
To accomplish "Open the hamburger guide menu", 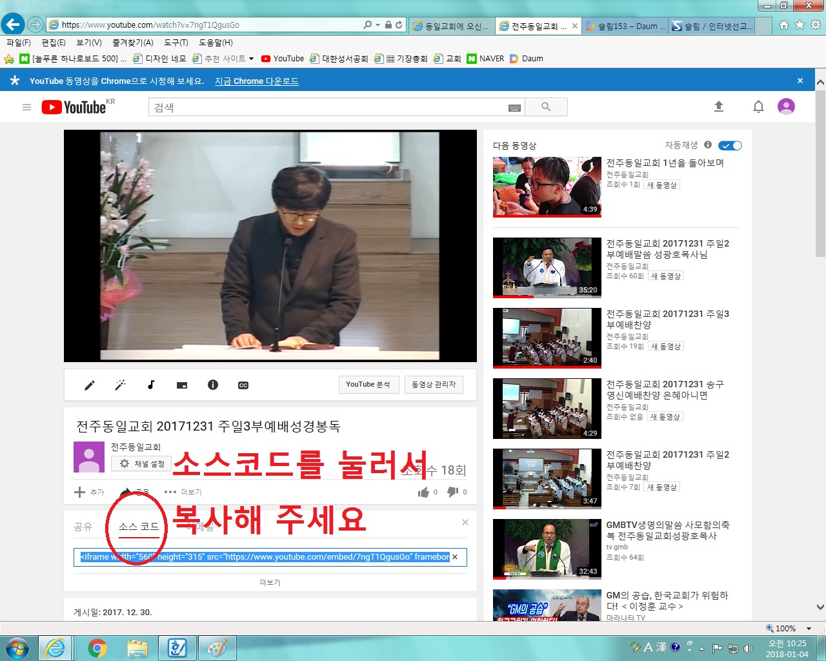I will 26,107.
